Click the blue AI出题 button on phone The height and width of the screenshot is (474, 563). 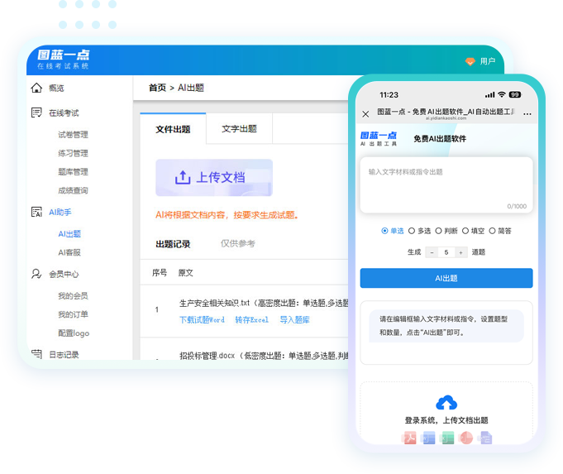click(x=446, y=278)
